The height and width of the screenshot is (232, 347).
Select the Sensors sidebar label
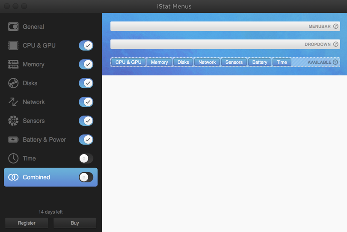pos(34,121)
